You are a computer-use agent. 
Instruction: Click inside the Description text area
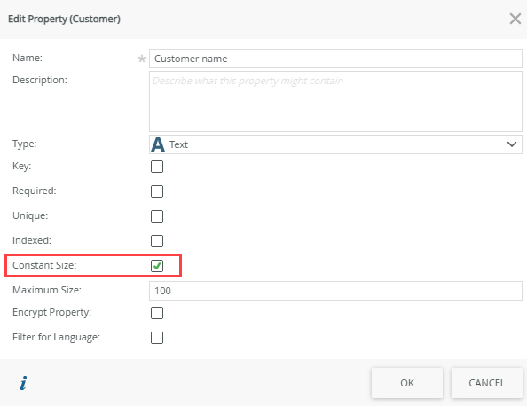pos(335,101)
